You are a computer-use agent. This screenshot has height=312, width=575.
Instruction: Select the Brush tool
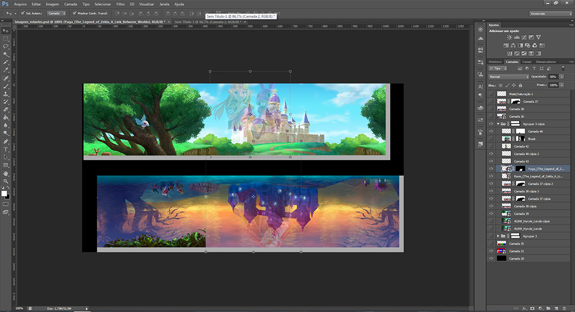coord(6,86)
